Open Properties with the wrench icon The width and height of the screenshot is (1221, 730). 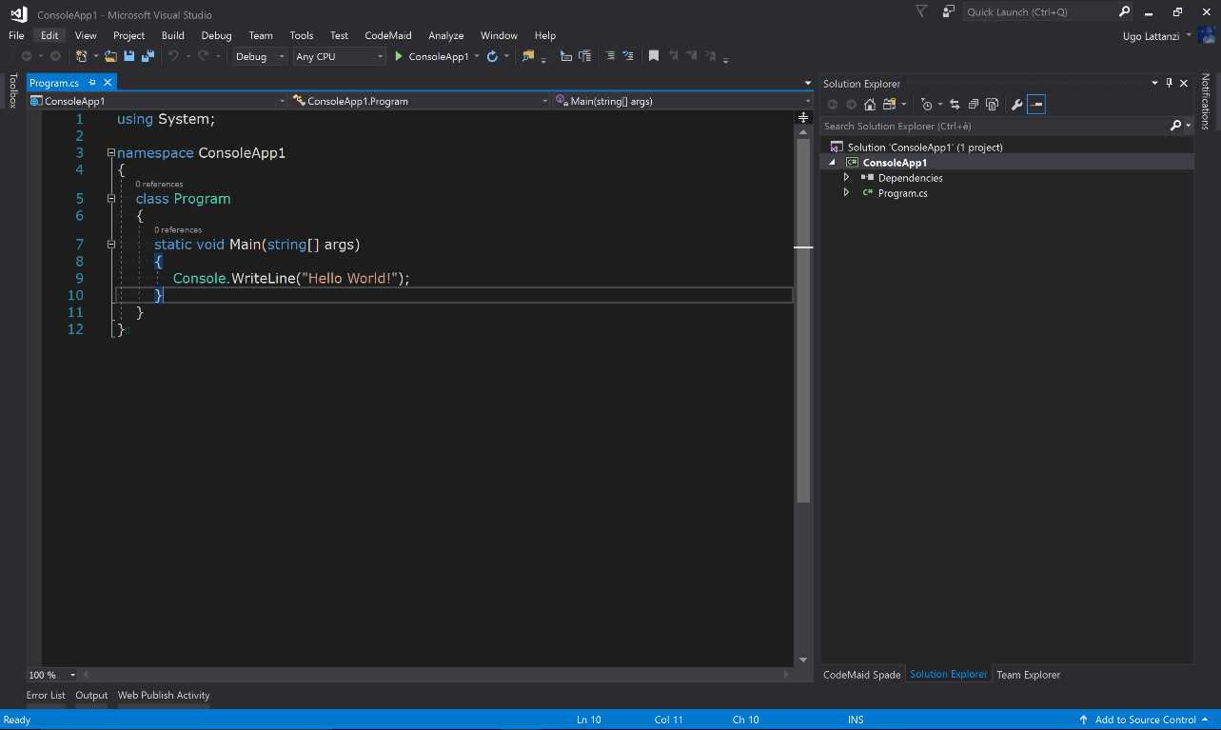click(1016, 104)
